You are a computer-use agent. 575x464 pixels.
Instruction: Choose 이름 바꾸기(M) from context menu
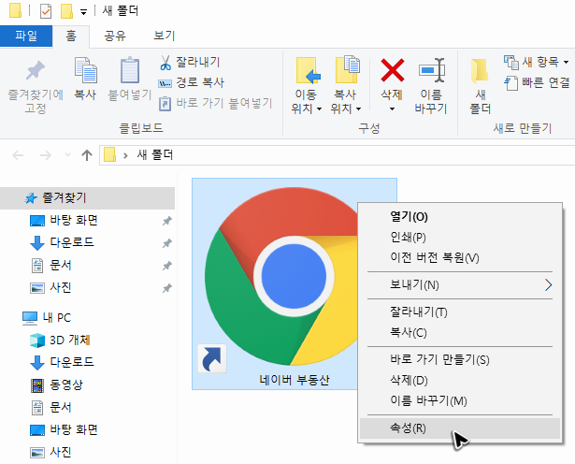point(460,401)
